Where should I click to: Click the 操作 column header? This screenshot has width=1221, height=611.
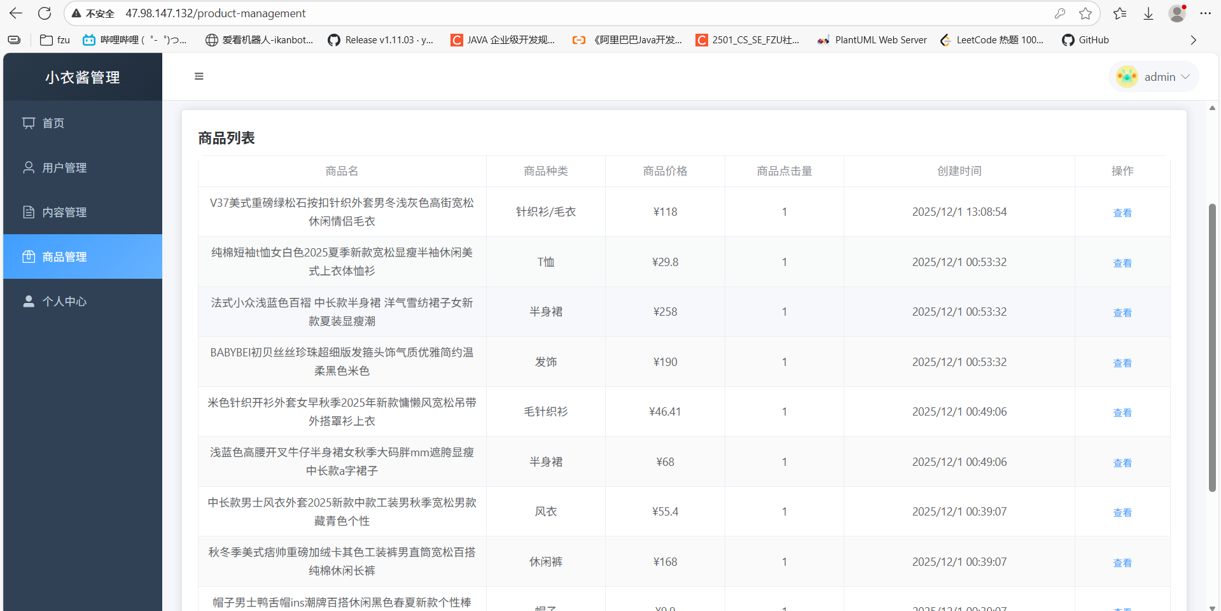tap(1122, 171)
